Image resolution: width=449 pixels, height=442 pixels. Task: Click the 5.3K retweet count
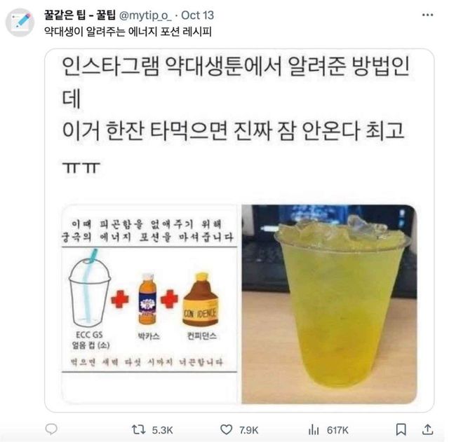162,430
